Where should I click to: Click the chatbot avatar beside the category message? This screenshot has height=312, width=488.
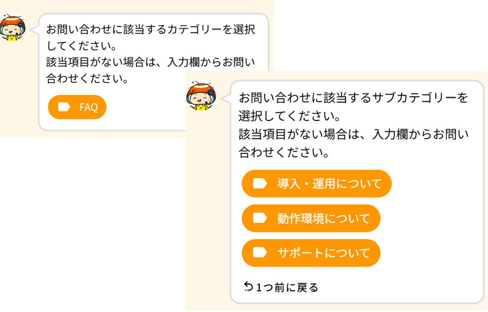[x=12, y=28]
